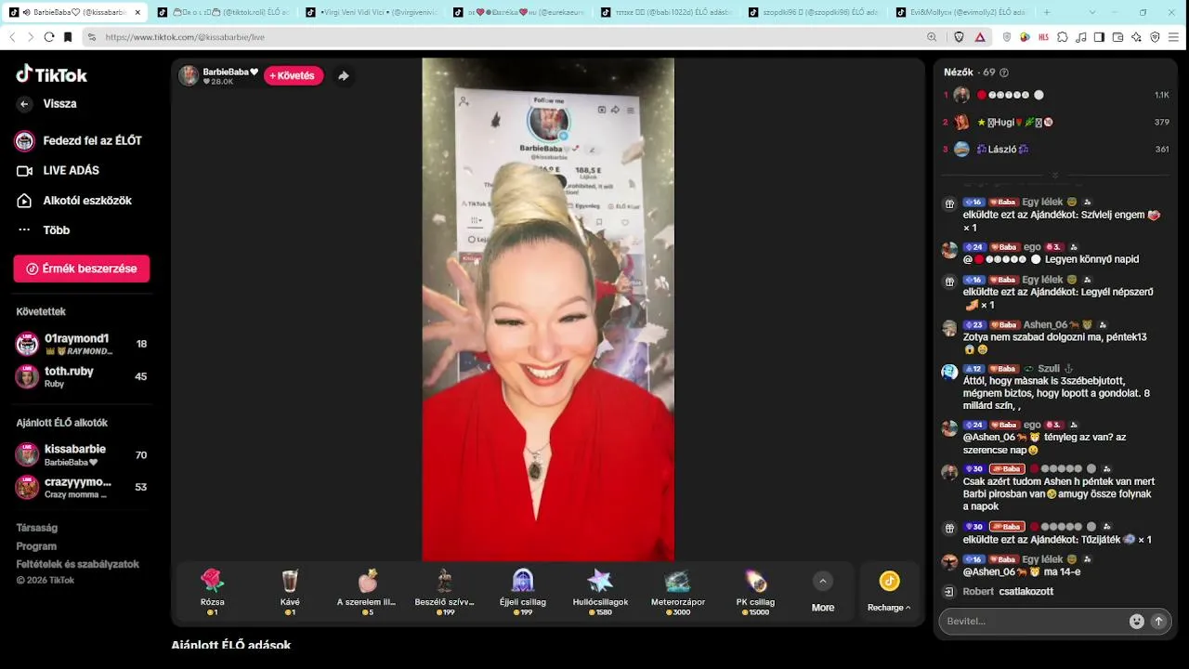Screen dimensions: 1189x669
Task: Follow BarbieBaba with the Követés button
Action: coord(294,76)
